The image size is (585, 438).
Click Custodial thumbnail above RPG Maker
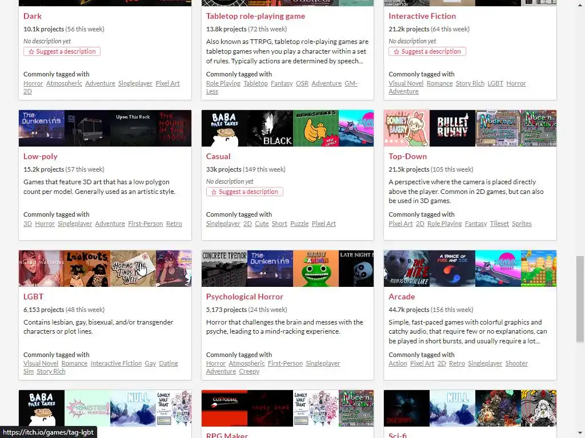click(x=224, y=408)
